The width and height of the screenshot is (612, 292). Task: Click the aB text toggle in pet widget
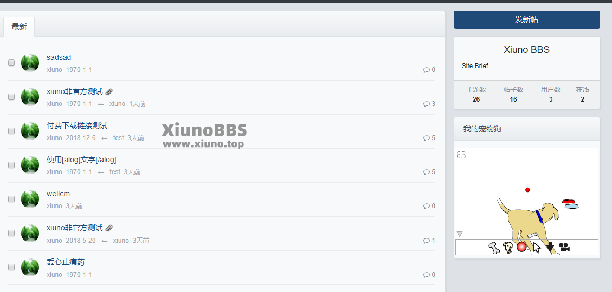click(461, 155)
